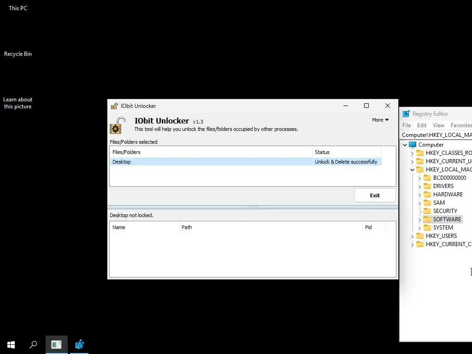Click the Name column header

pyautogui.click(x=144, y=227)
